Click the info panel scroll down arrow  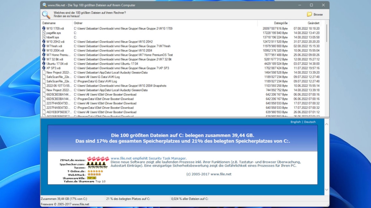point(326,190)
